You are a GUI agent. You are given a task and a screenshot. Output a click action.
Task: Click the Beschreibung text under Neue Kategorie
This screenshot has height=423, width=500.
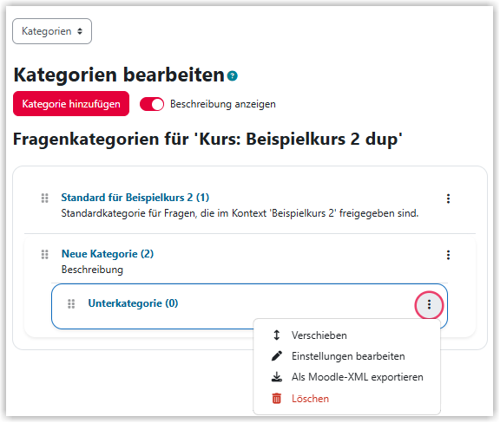tap(92, 270)
